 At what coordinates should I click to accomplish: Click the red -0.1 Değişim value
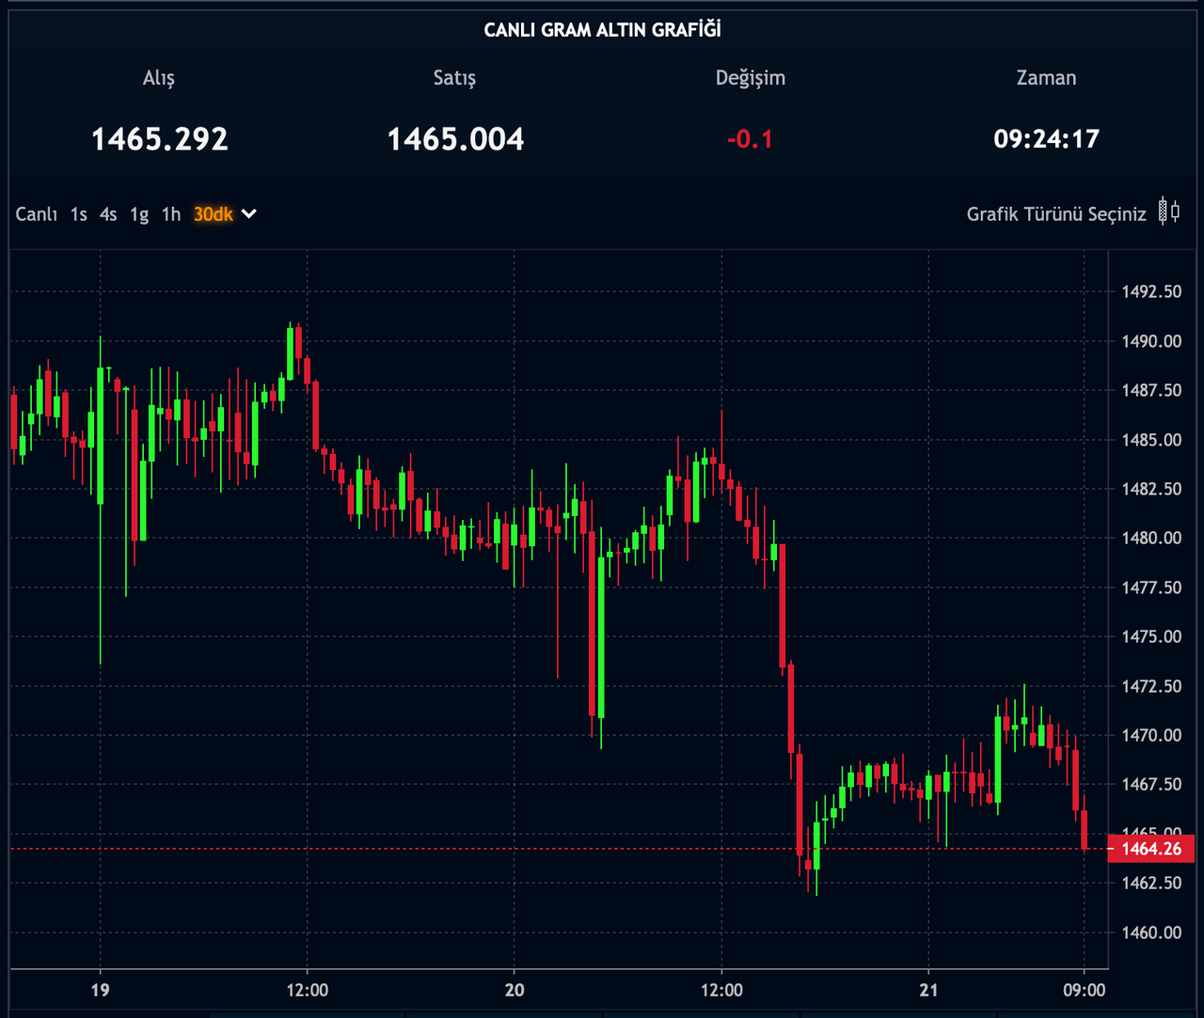click(x=750, y=139)
